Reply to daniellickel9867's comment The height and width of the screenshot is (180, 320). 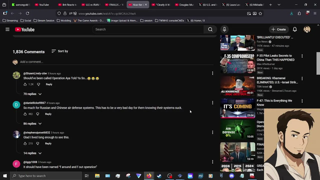(x=48, y=114)
